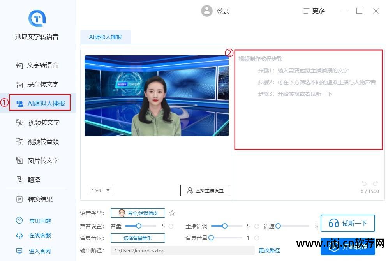Reset the 音量 value icon
The height and width of the screenshot is (261, 388).
click(x=171, y=226)
